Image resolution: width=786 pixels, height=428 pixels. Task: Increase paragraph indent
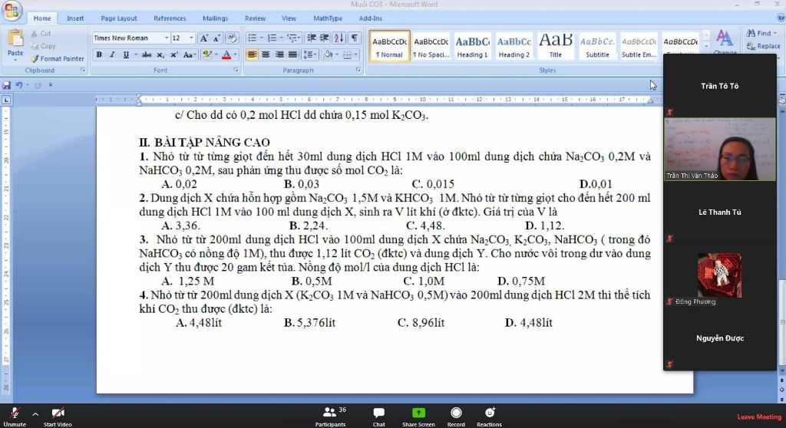[x=325, y=38]
